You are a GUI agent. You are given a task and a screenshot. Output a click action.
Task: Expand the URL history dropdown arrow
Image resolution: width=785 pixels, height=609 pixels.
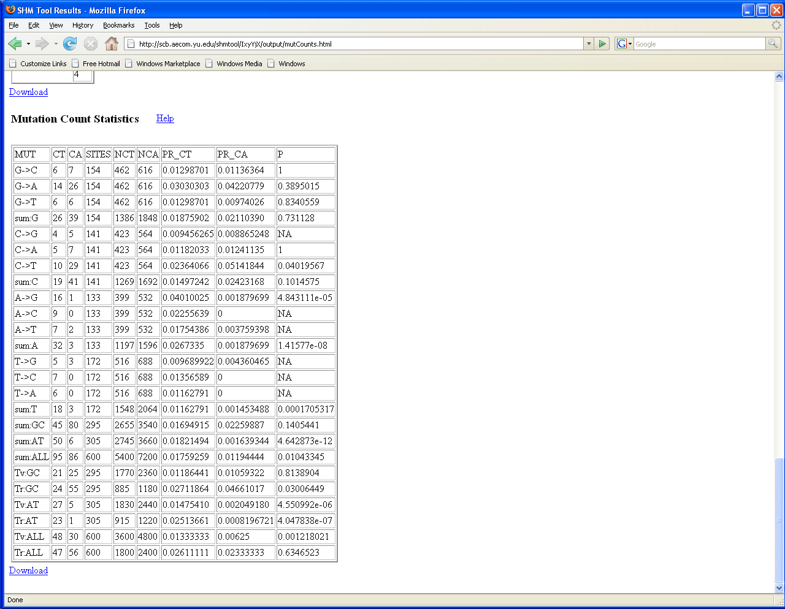(589, 43)
